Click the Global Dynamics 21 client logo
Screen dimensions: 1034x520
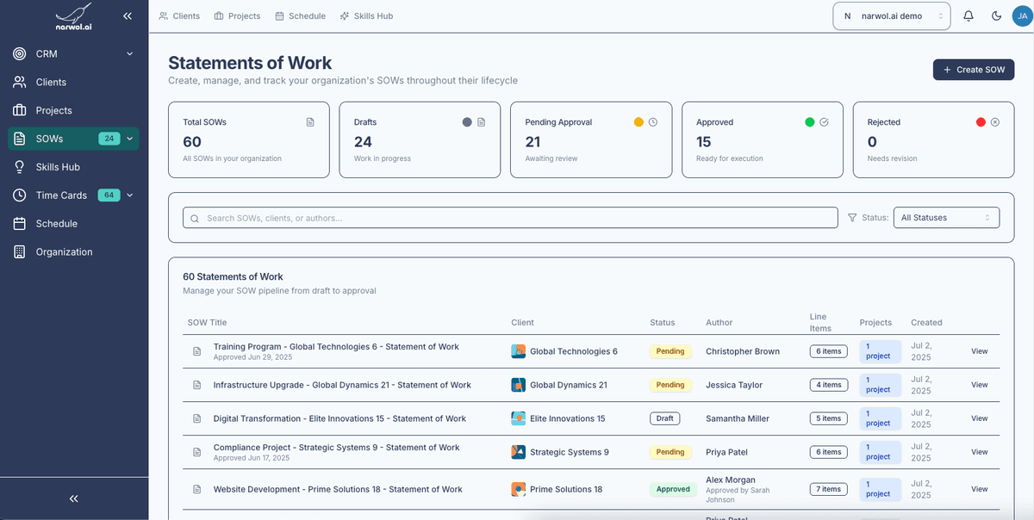tap(518, 385)
